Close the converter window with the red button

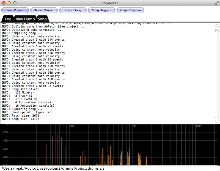[4, 3]
